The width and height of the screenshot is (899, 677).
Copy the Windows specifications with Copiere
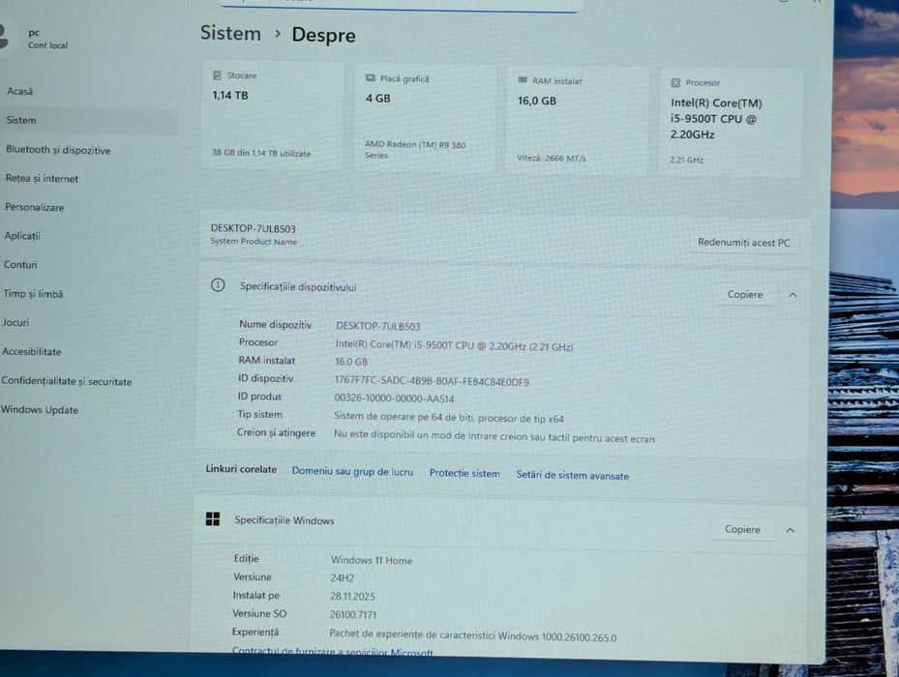coord(742,530)
